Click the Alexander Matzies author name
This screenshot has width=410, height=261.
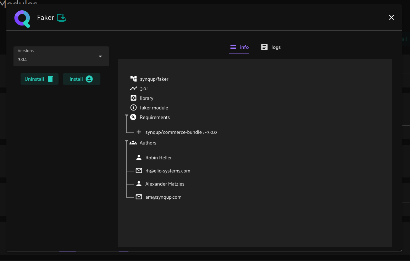coord(165,184)
